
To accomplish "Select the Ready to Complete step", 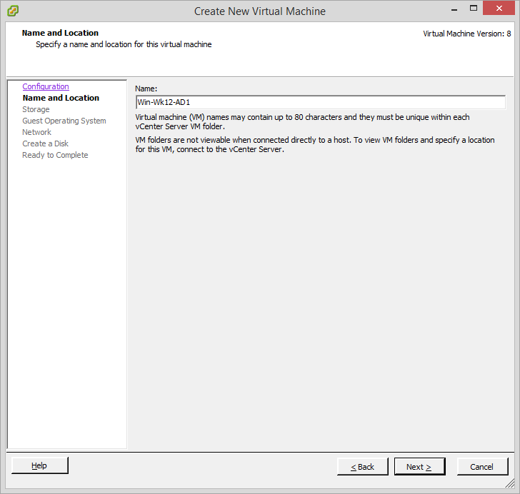I will point(55,155).
